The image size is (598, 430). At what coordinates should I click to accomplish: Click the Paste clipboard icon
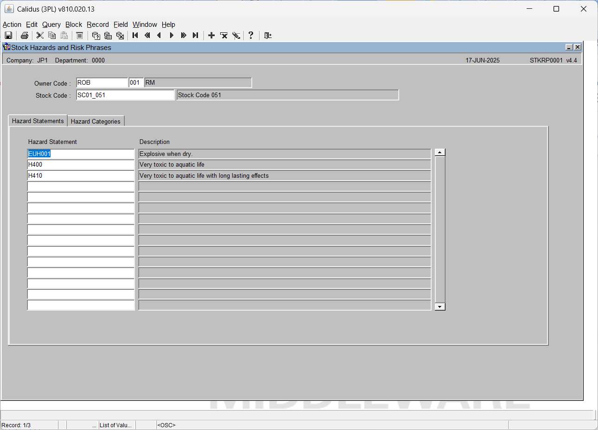pyautogui.click(x=64, y=36)
